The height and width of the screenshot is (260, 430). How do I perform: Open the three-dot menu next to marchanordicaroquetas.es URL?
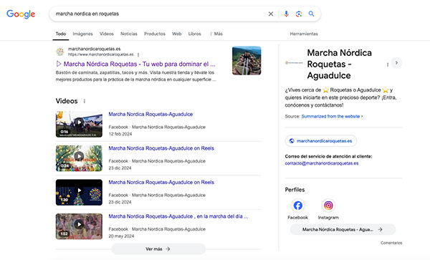pos(138,54)
